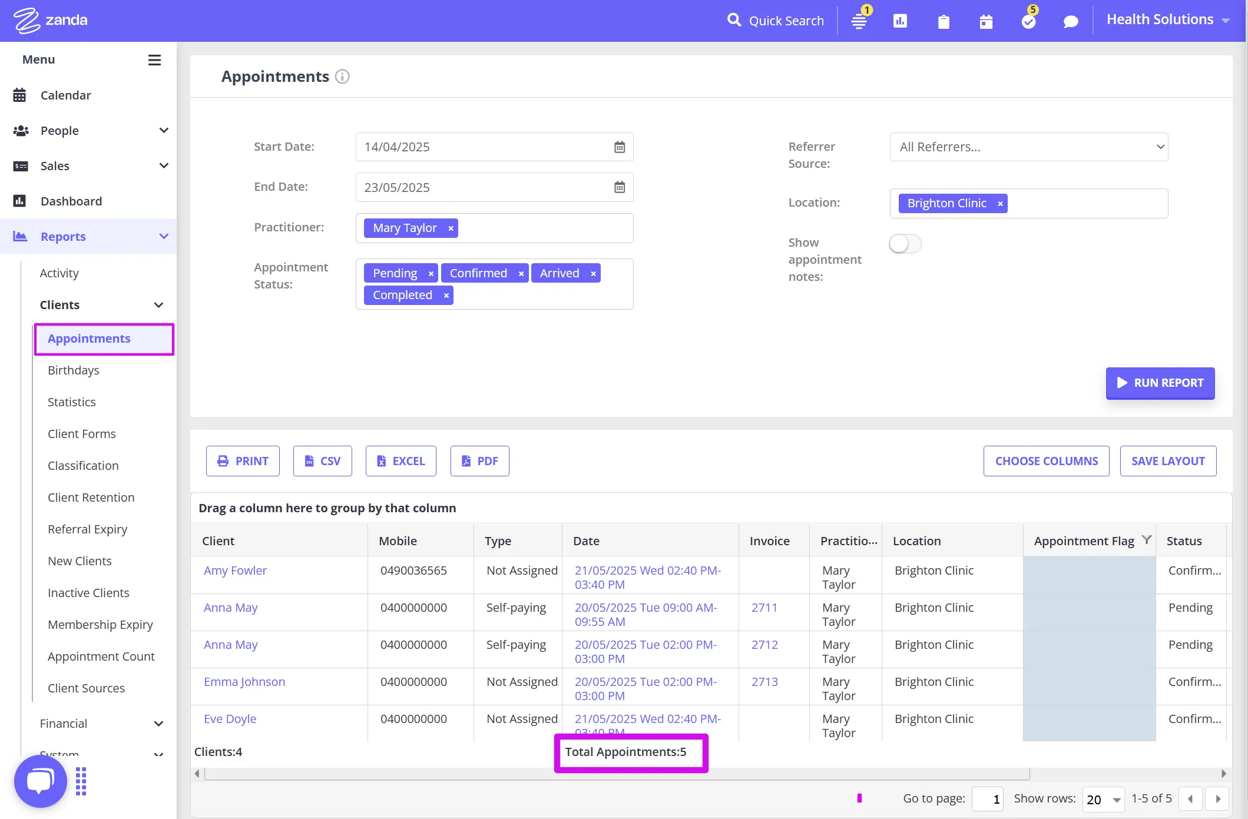Remove the Brighton Clinic location filter

tap(1000, 203)
